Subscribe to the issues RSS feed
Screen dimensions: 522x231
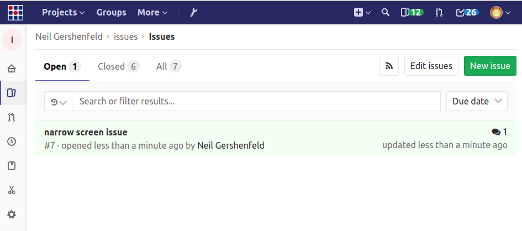pyautogui.click(x=389, y=66)
